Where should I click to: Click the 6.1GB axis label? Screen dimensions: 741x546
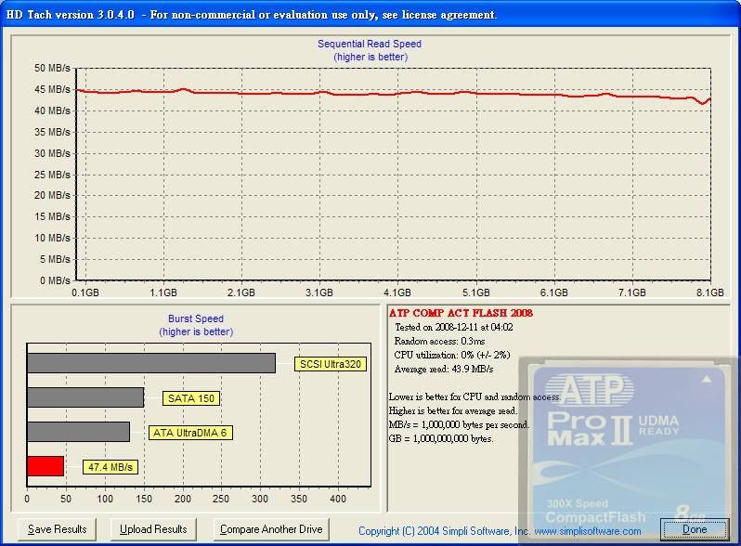point(553,292)
